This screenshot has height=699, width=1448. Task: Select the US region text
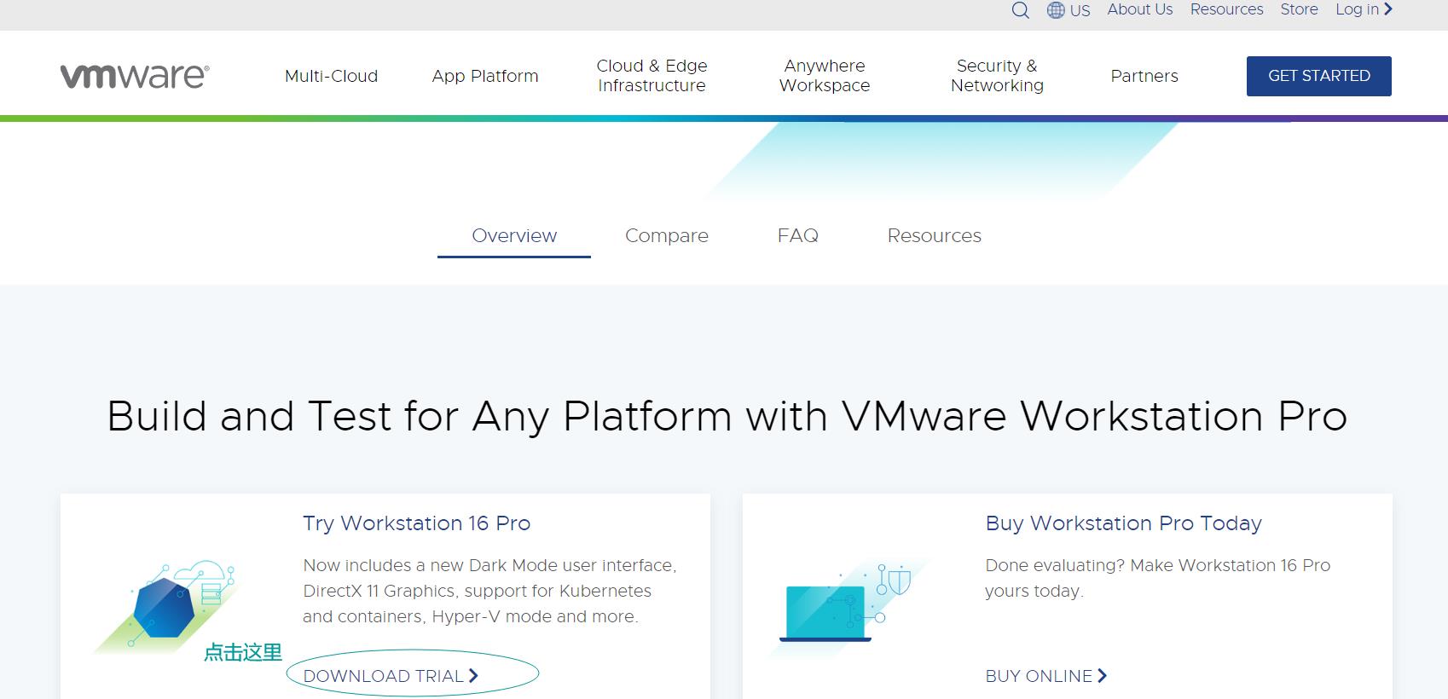coord(1080,11)
